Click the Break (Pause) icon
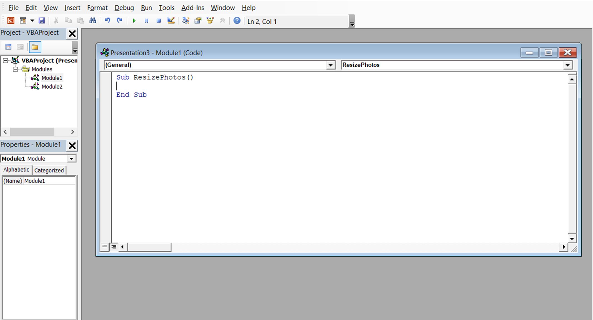 [x=146, y=21]
